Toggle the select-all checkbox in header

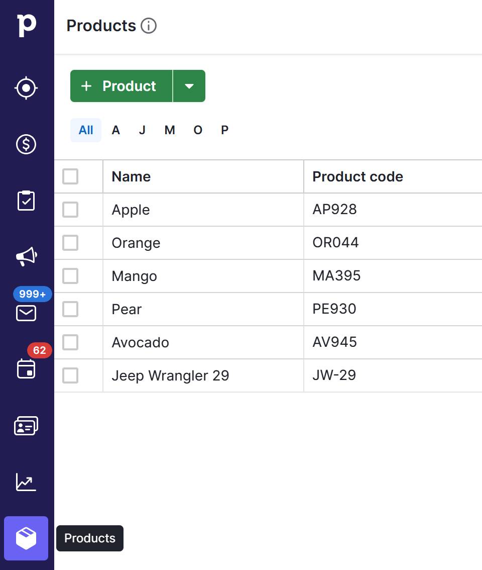point(70,176)
